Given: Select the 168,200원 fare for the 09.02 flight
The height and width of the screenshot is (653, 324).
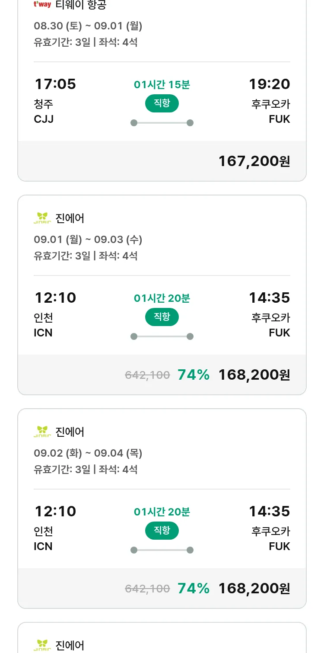Looking at the screenshot, I should (254, 588).
